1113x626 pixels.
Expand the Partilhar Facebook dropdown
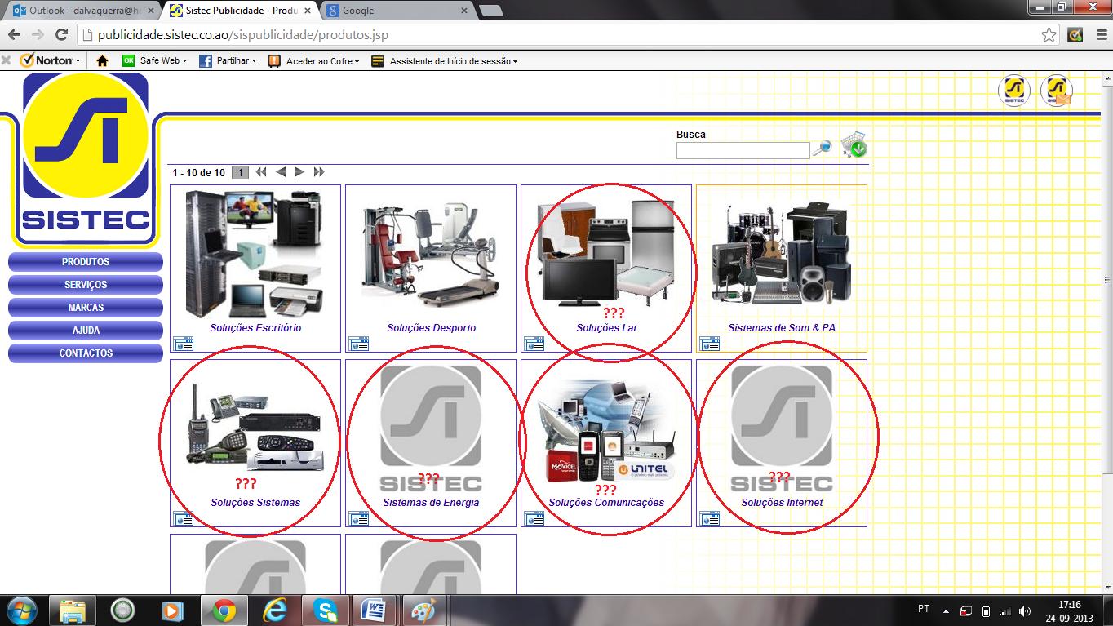pyautogui.click(x=228, y=61)
